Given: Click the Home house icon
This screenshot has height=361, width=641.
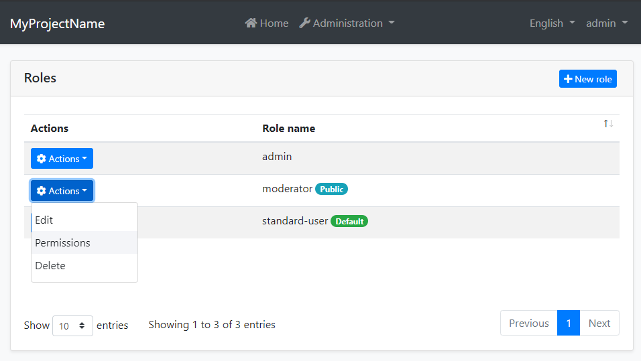Looking at the screenshot, I should click(251, 23).
